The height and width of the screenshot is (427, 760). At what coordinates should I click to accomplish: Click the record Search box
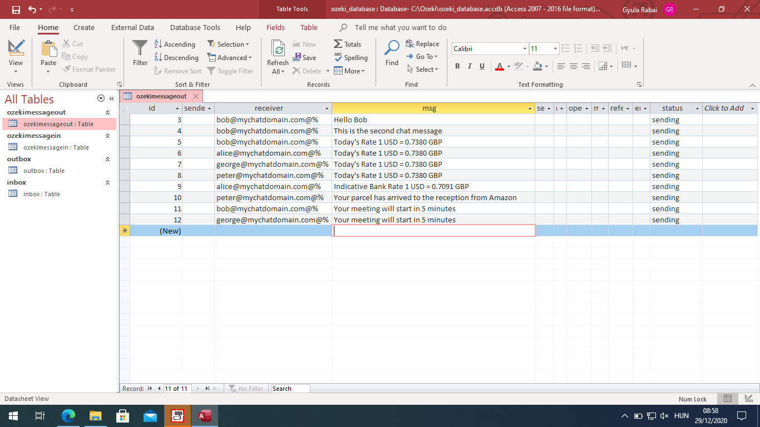coord(290,388)
